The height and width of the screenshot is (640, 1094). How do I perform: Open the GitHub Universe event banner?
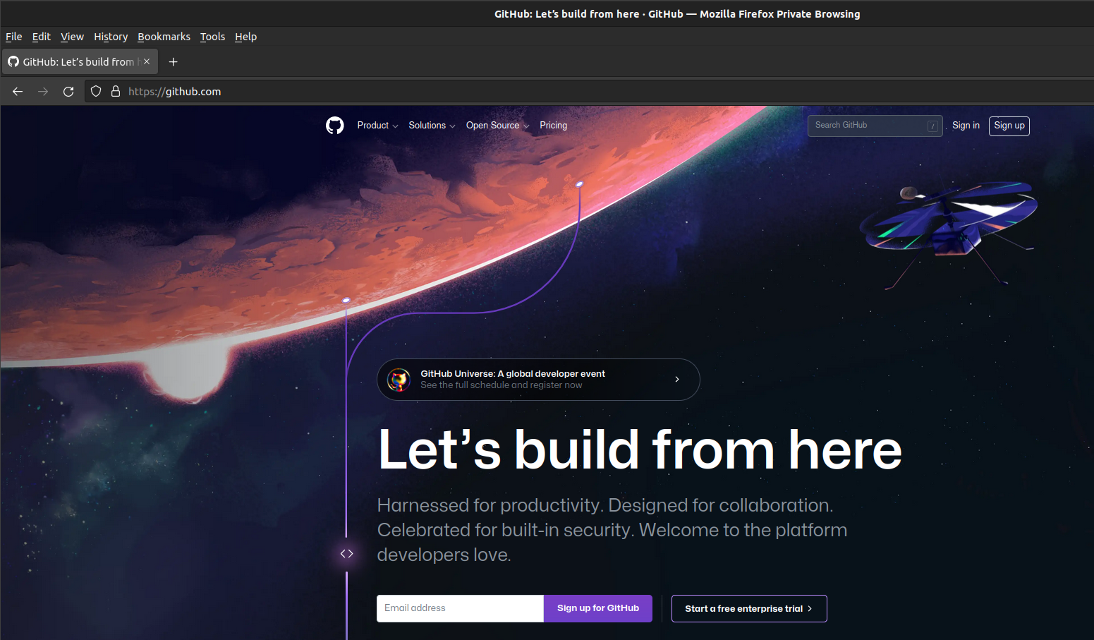click(x=538, y=380)
